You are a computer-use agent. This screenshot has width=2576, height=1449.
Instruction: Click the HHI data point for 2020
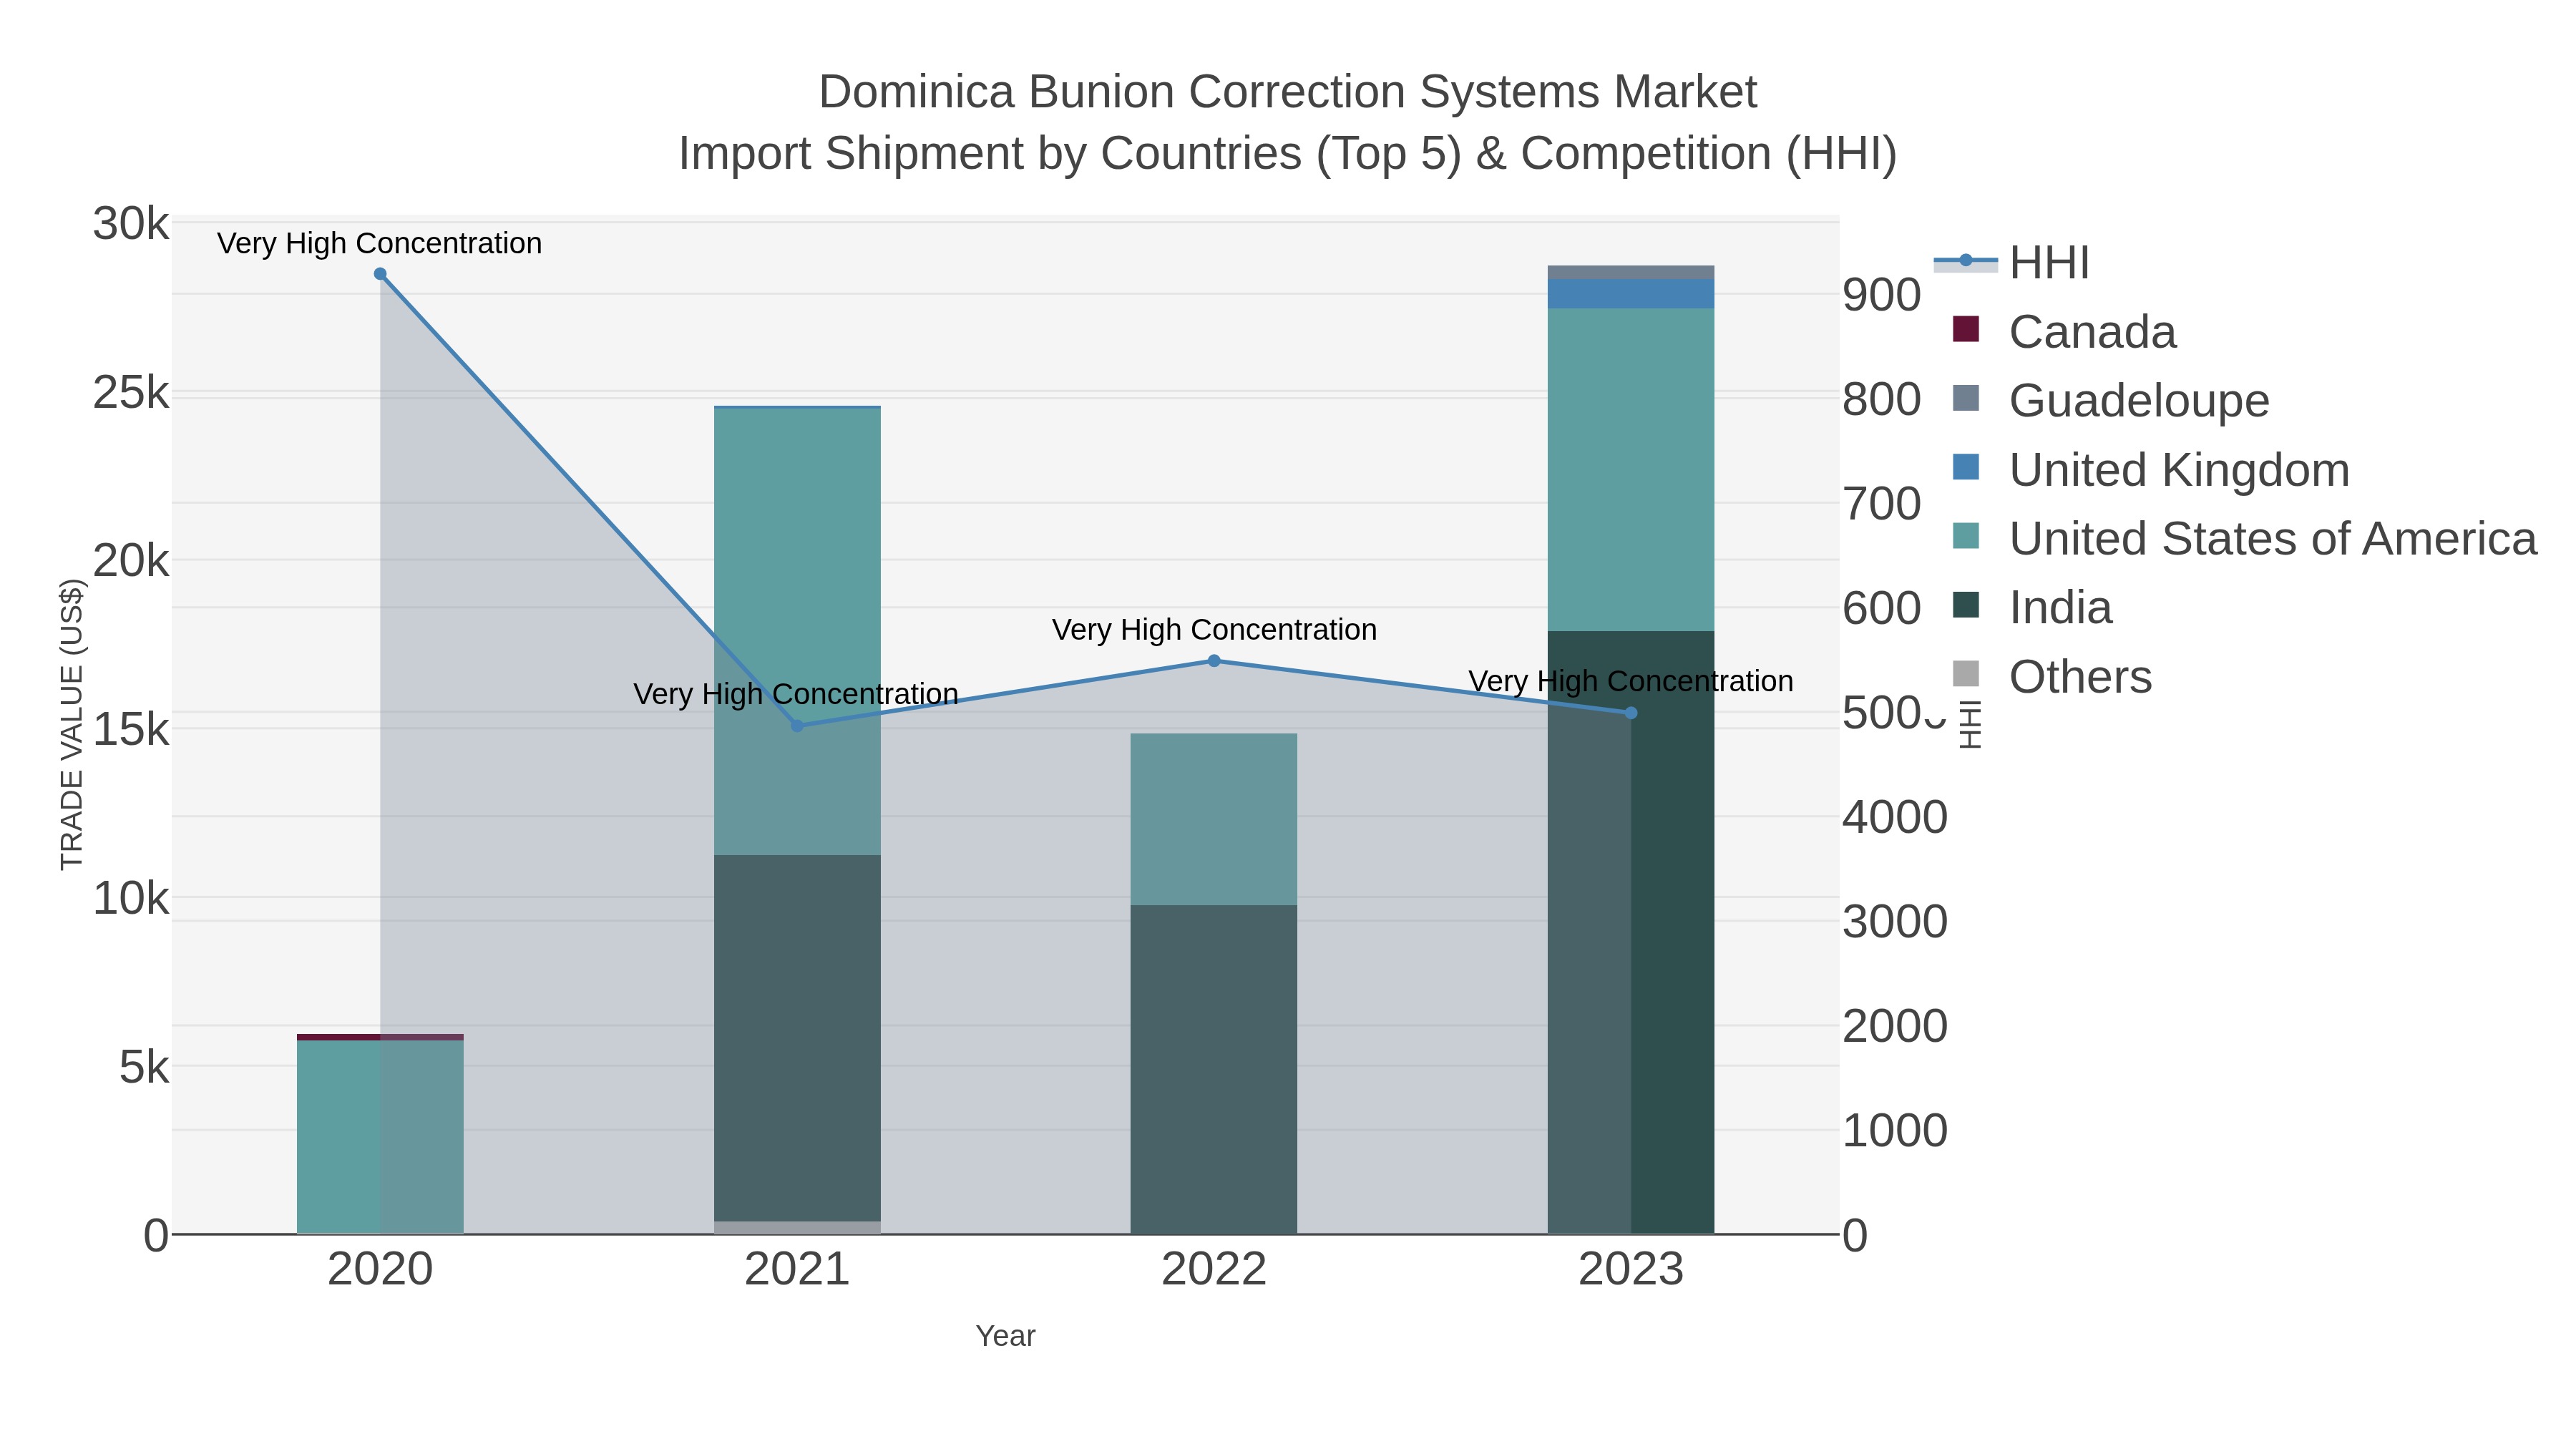[380, 274]
